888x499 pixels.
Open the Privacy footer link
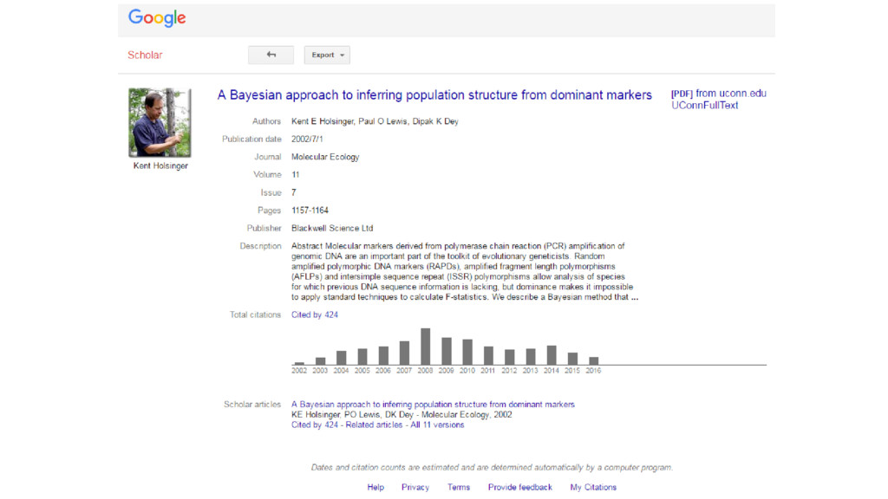[x=415, y=488]
